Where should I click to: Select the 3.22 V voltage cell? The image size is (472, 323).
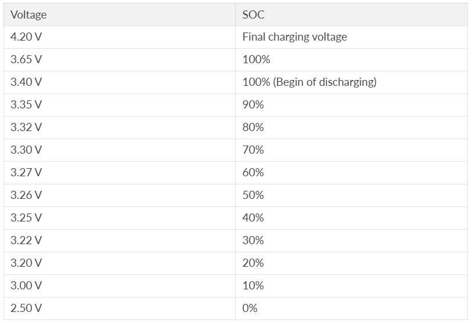tap(26, 241)
